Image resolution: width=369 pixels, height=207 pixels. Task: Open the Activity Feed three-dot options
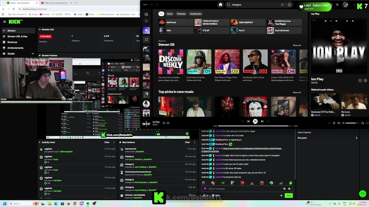pyautogui.click(x=114, y=142)
